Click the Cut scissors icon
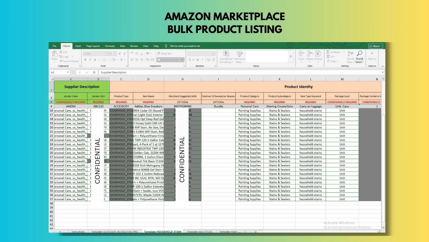The width and height of the screenshot is (429, 242). point(61,52)
